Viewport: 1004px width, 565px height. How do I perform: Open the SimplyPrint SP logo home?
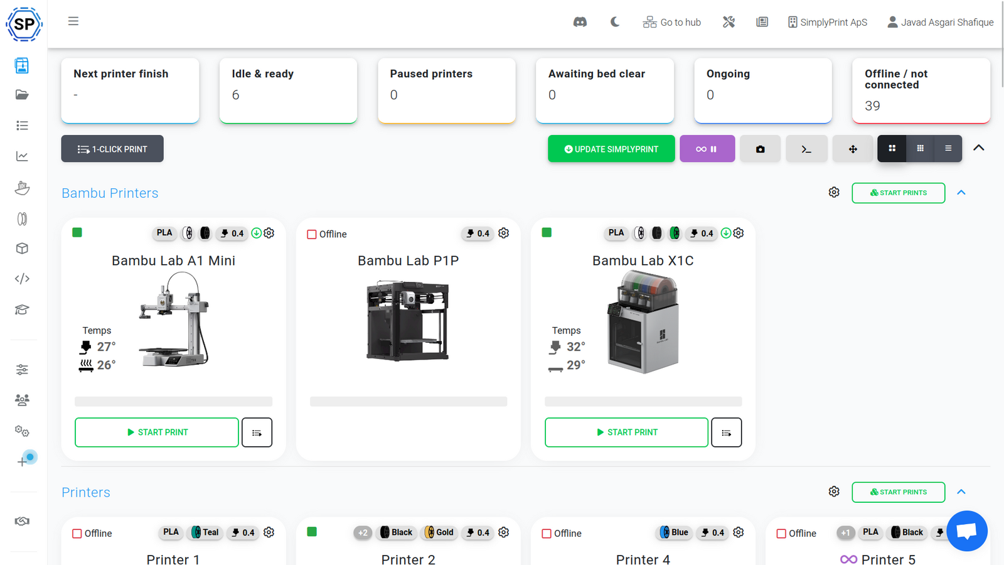click(x=24, y=24)
